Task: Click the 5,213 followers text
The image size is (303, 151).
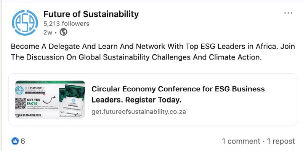Action: (x=66, y=24)
